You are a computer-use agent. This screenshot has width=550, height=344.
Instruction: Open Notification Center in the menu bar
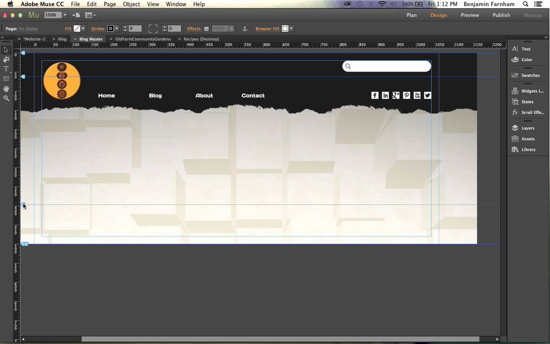(539, 4)
